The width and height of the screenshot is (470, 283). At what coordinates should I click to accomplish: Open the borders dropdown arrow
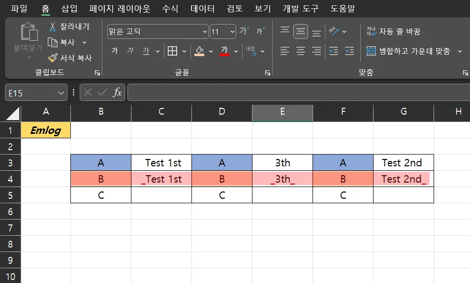(x=184, y=51)
